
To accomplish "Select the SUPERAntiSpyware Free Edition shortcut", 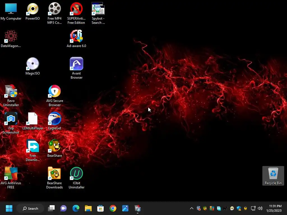I will coord(76,13).
